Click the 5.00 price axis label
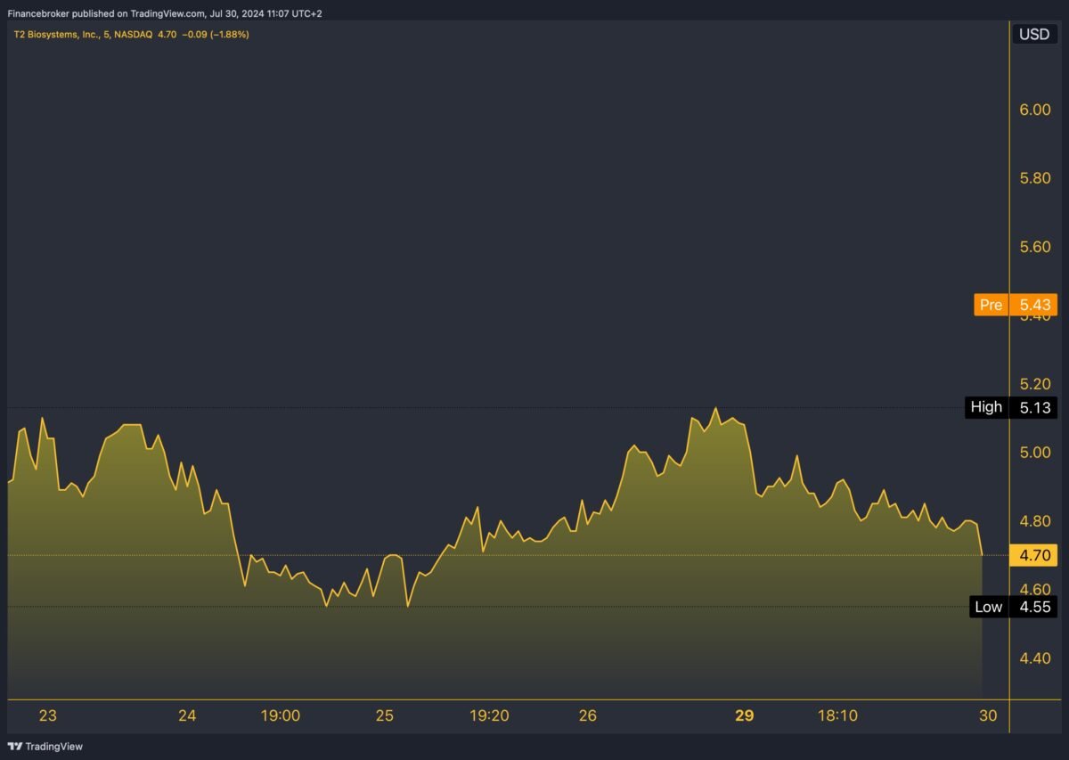The image size is (1069, 760). click(1035, 453)
